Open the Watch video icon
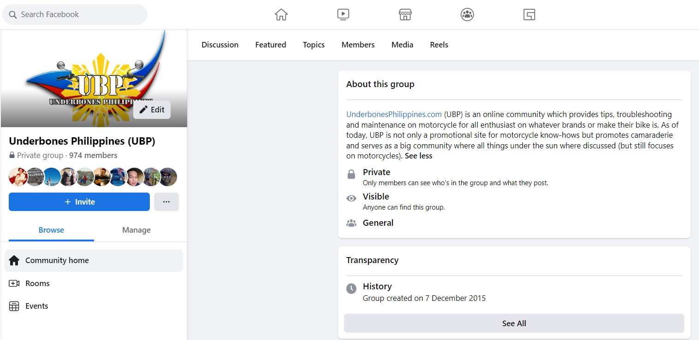The image size is (699, 340). click(343, 15)
